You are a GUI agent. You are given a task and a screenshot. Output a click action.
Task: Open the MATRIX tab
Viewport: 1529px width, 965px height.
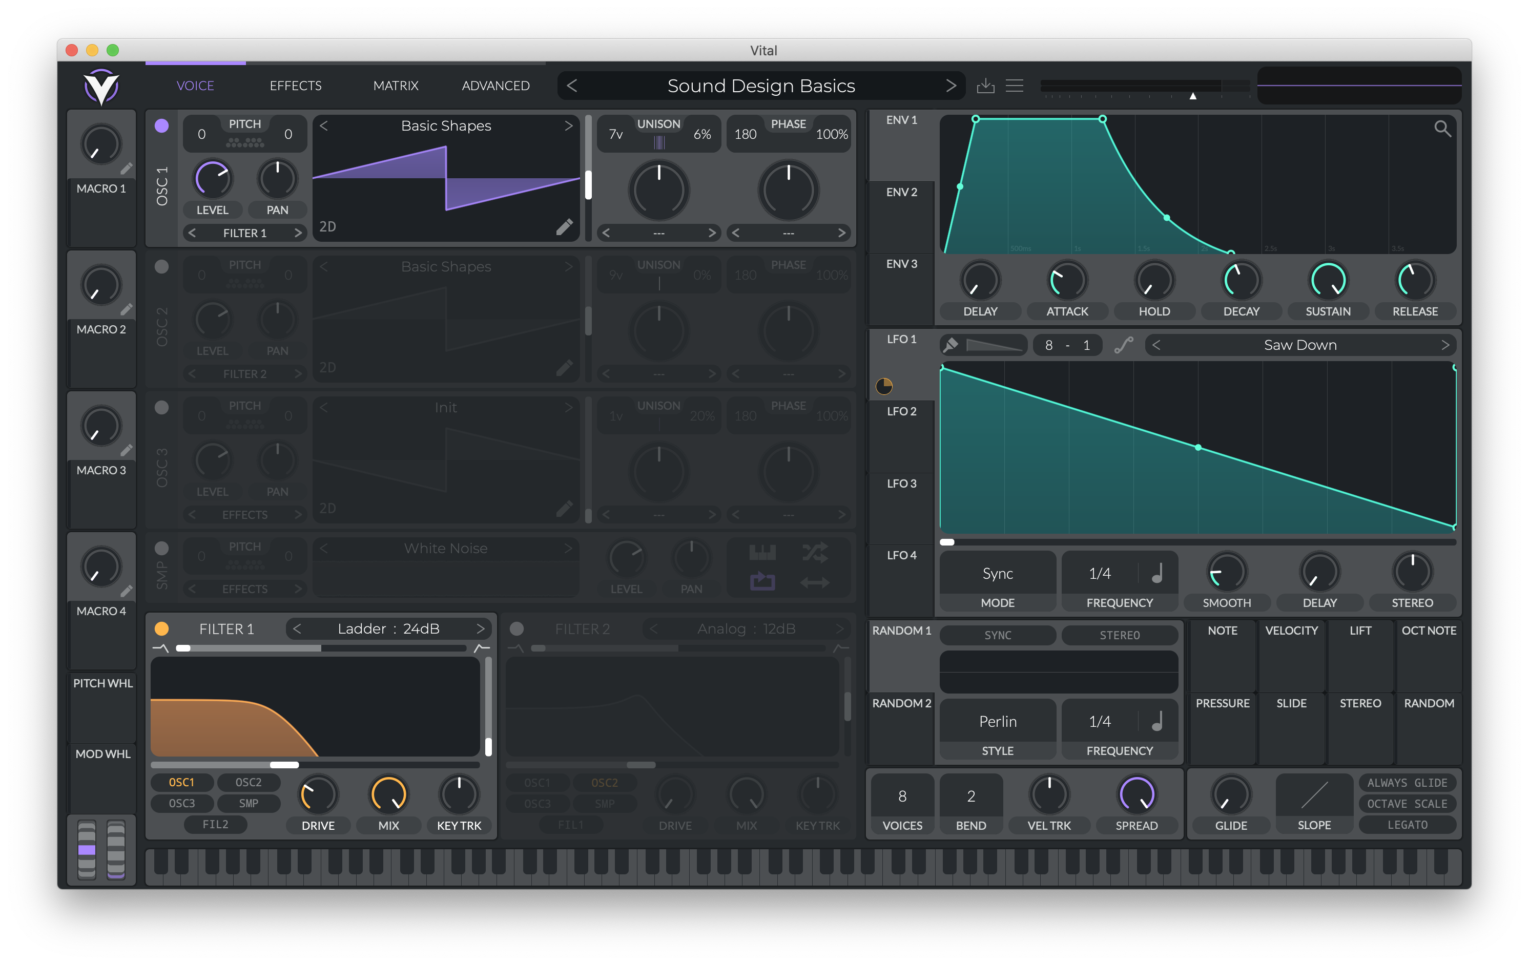[x=396, y=86]
